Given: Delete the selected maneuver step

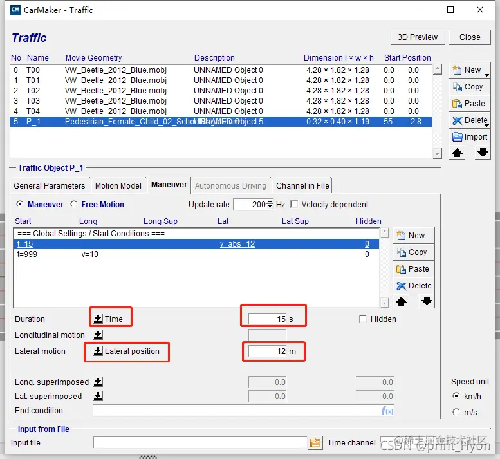Looking at the screenshot, I should [x=414, y=285].
